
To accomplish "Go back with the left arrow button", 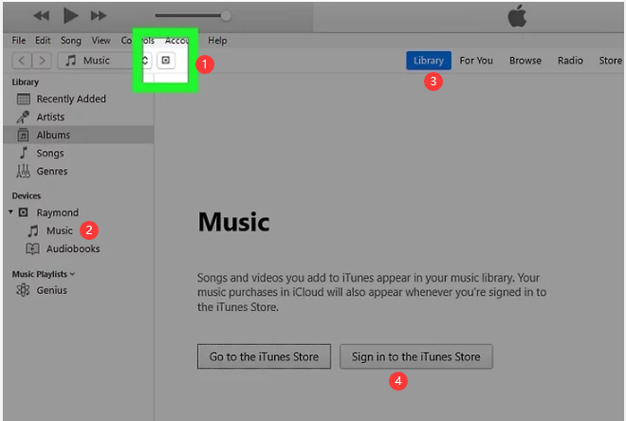I will 22,61.
